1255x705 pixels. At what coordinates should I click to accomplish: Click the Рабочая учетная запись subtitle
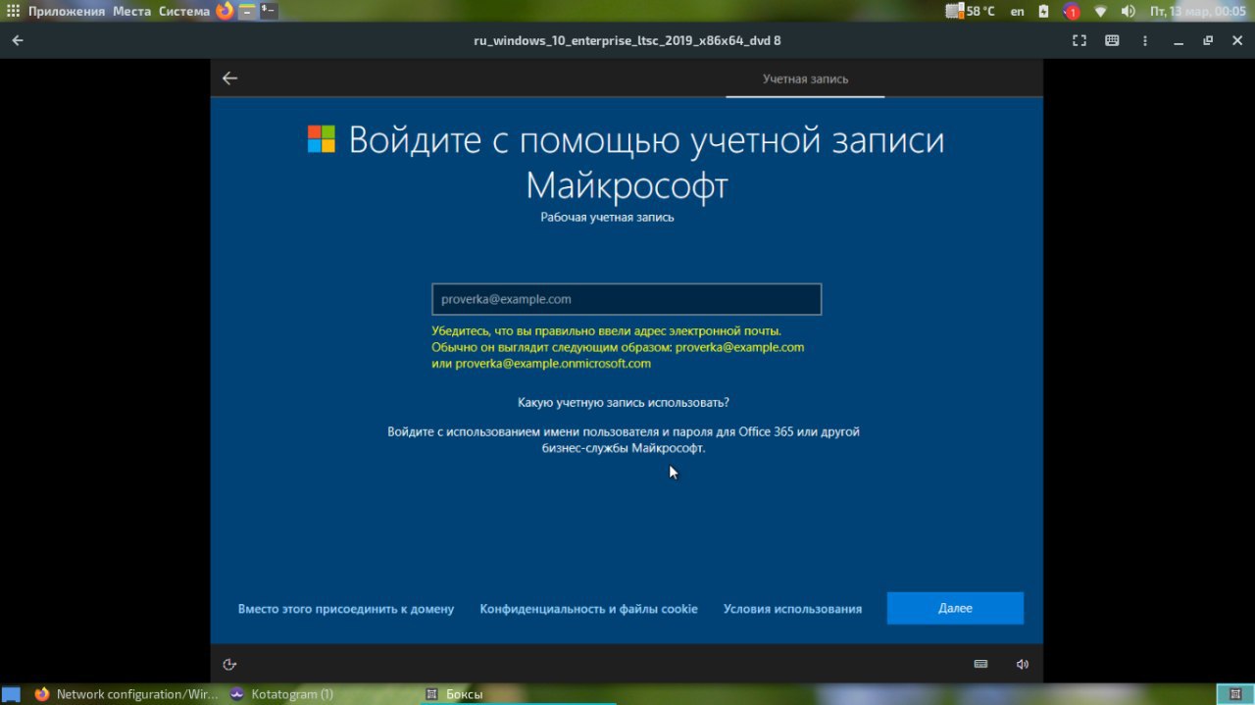(x=607, y=217)
